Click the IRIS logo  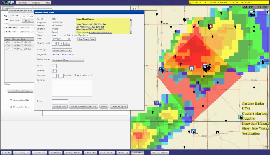tap(8, 2)
